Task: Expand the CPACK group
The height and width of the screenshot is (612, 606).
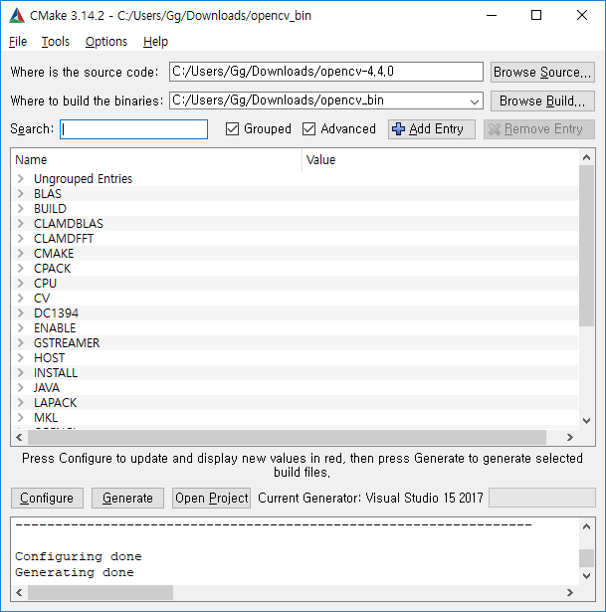Action: click(21, 268)
